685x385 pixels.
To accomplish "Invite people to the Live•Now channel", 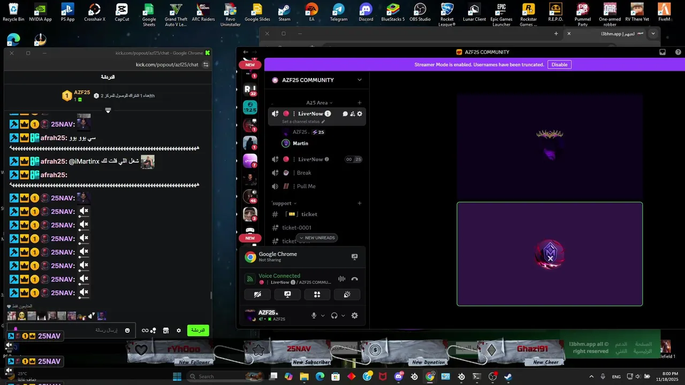I will coord(352,114).
